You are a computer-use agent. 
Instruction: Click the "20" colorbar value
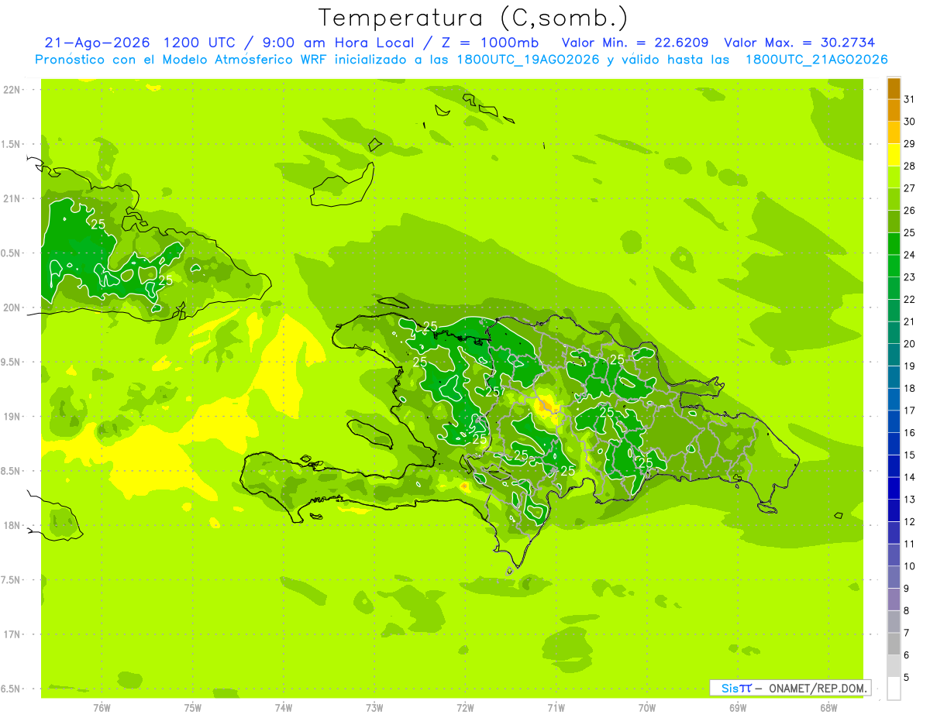click(910, 344)
